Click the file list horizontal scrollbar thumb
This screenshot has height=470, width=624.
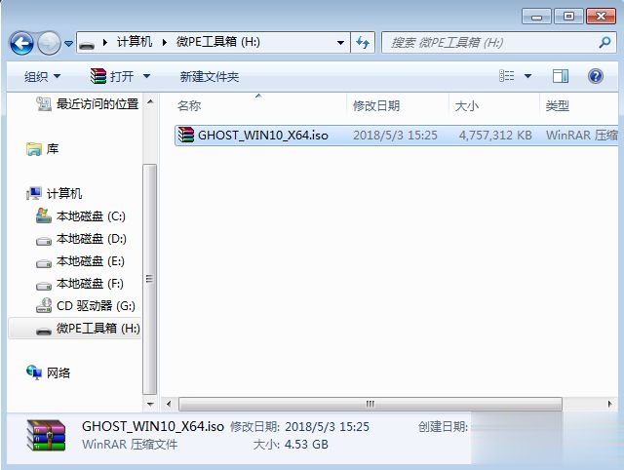coord(370,404)
